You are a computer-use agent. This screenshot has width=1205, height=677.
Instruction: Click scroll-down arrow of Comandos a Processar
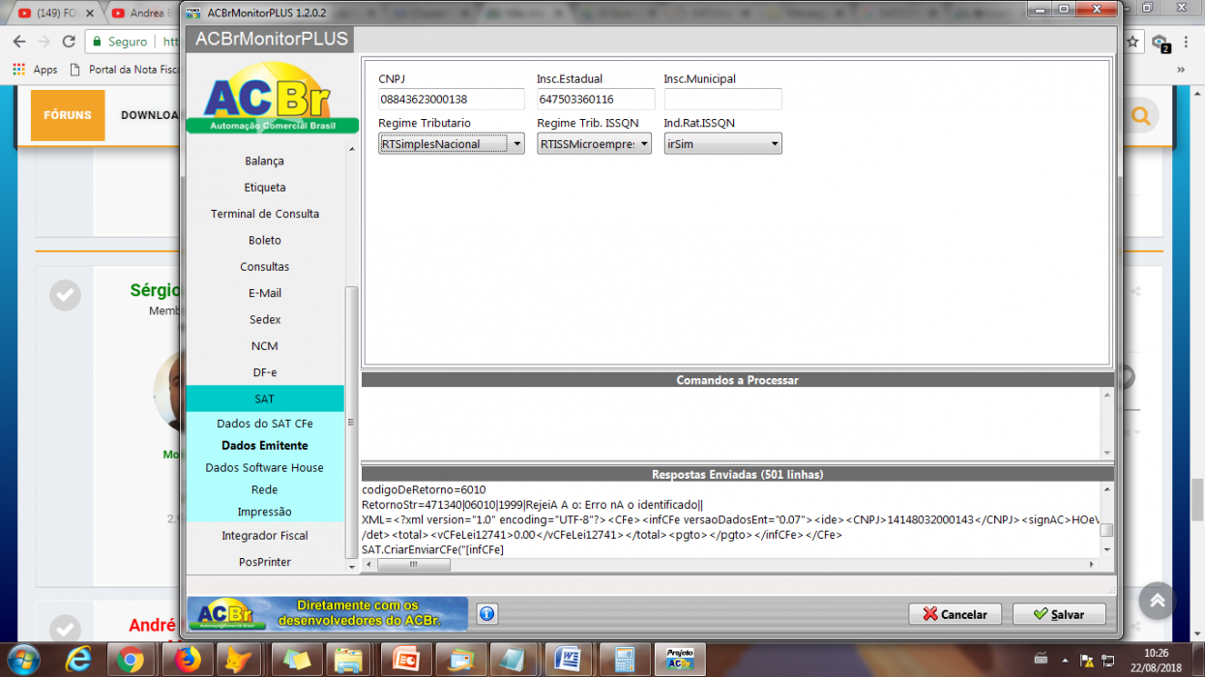click(x=1107, y=453)
